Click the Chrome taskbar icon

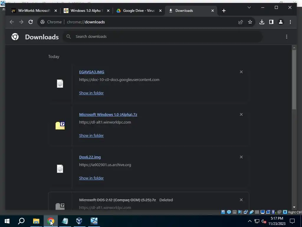pos(51,221)
